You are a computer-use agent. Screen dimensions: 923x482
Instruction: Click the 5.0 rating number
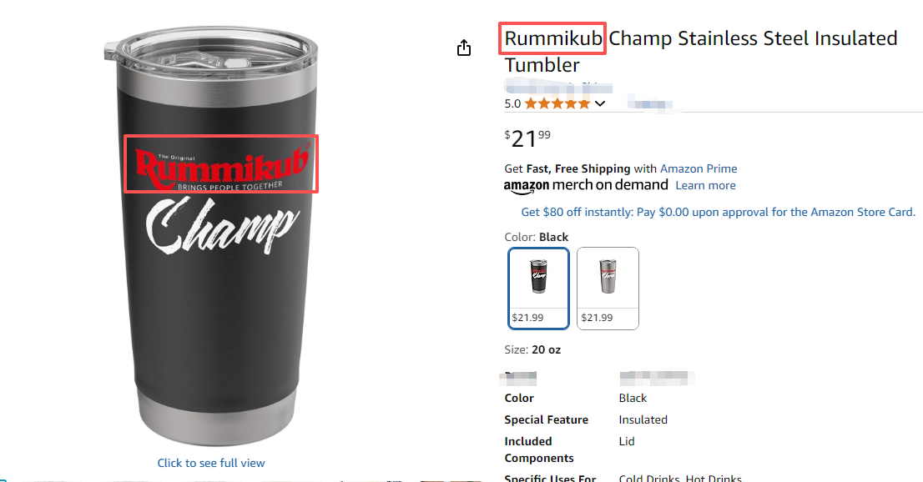pos(512,104)
